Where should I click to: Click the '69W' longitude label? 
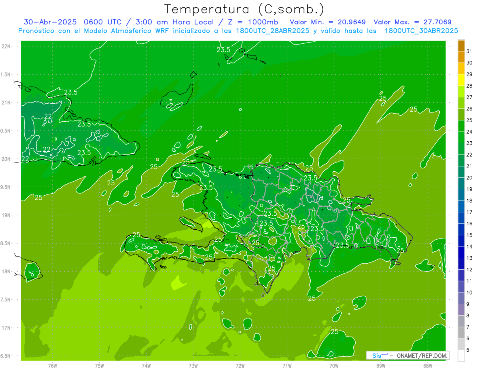click(x=381, y=366)
